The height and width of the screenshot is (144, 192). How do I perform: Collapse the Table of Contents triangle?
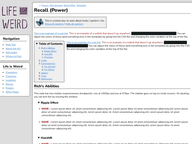click(37, 44)
